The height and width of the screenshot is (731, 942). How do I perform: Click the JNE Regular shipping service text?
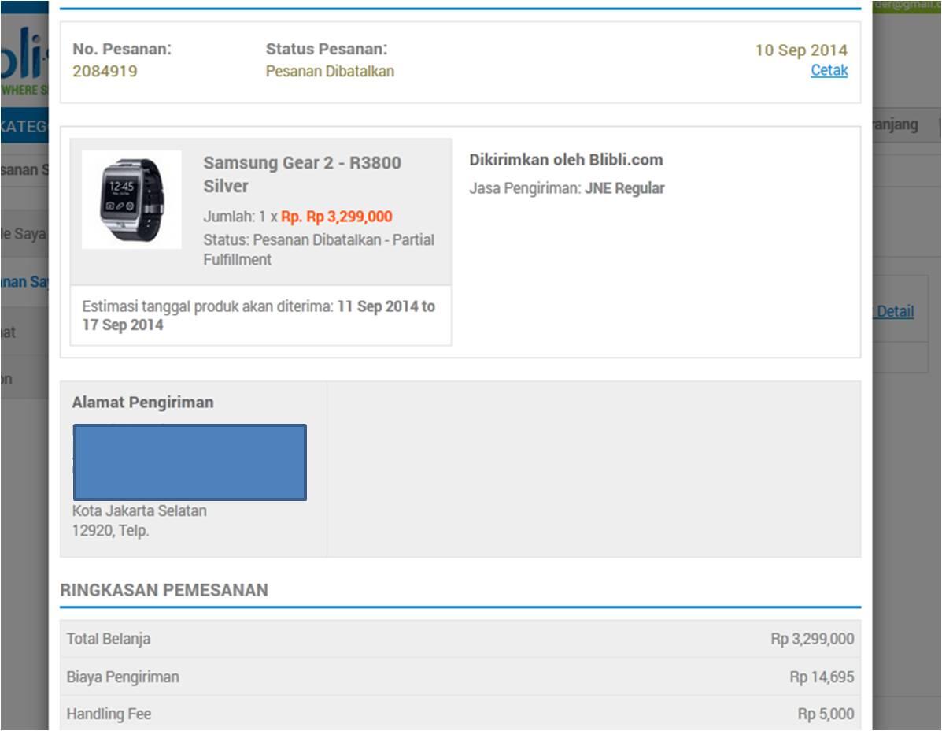624,188
